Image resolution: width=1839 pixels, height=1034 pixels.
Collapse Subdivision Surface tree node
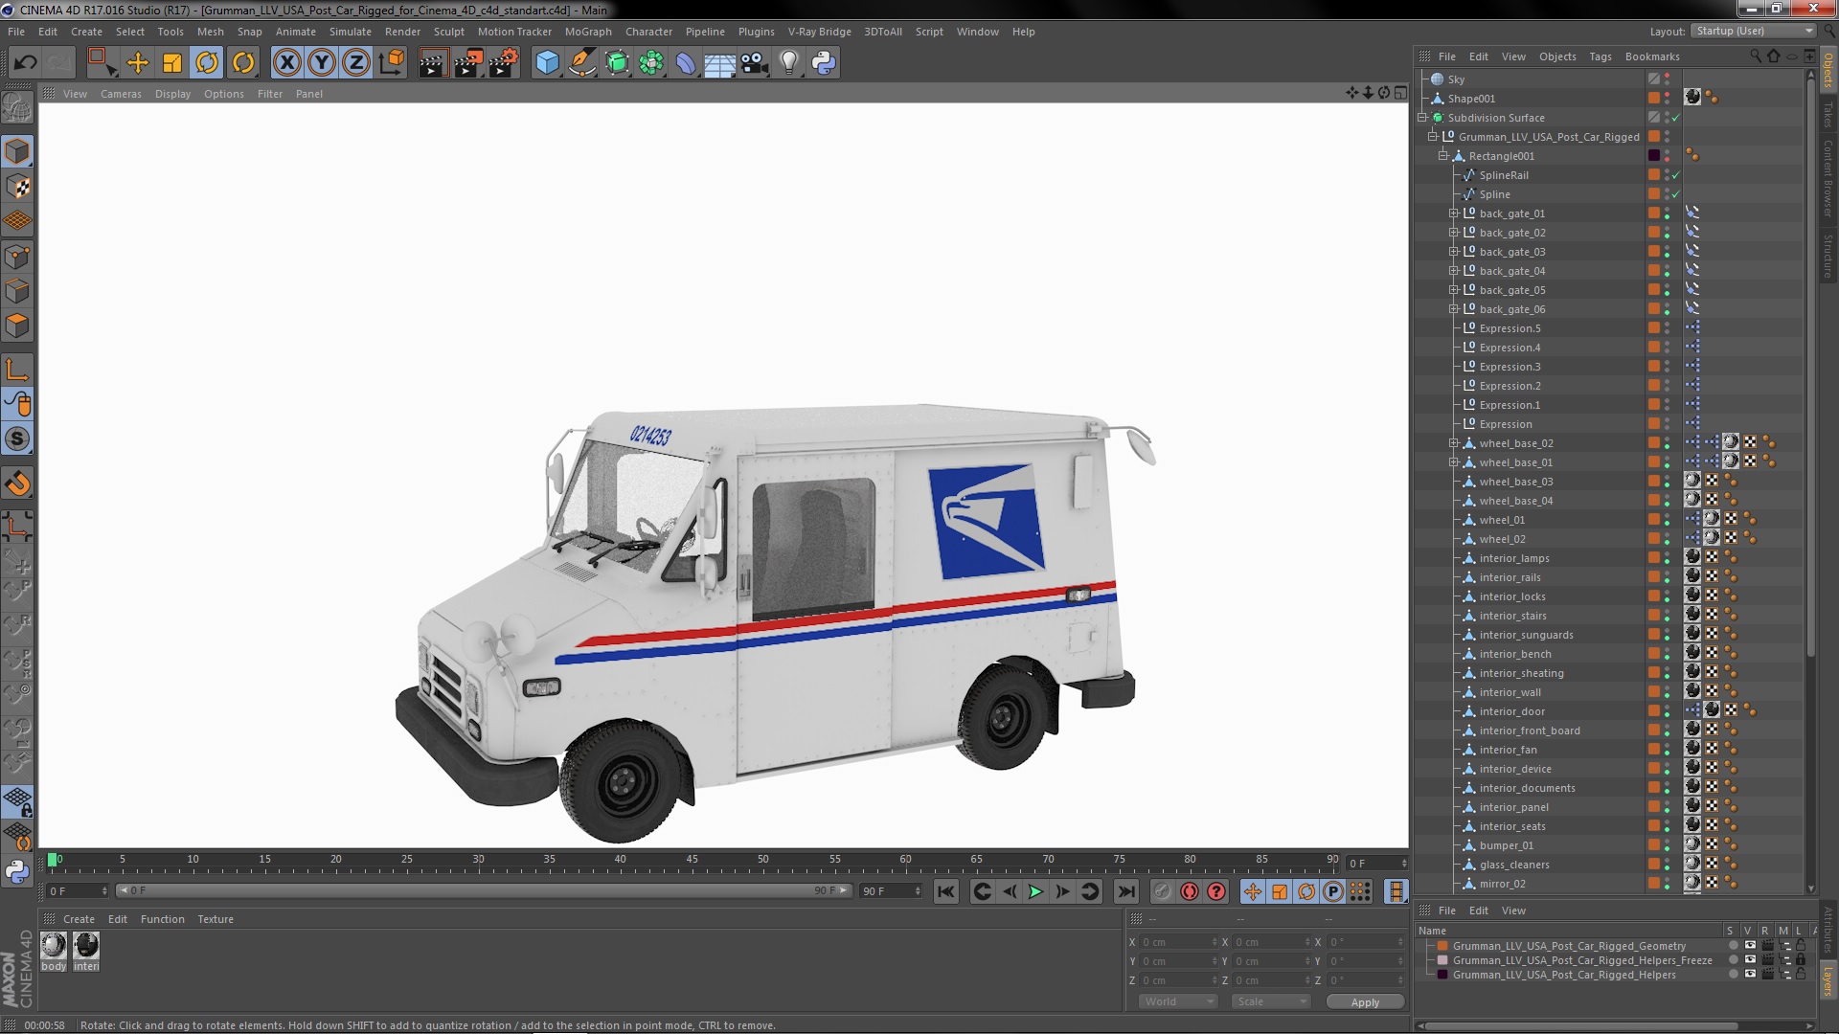1422,118
